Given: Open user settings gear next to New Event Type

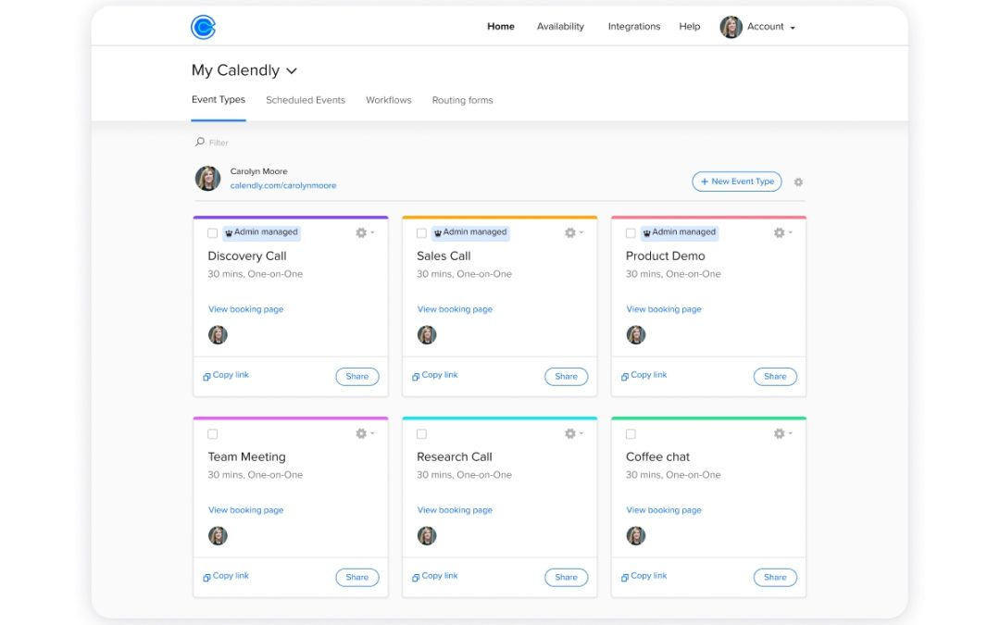Looking at the screenshot, I should [x=798, y=181].
